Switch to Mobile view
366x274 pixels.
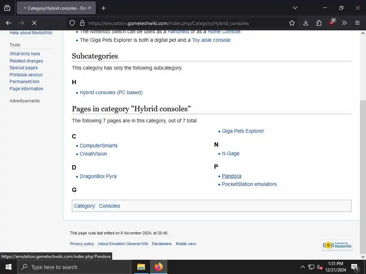(186, 244)
